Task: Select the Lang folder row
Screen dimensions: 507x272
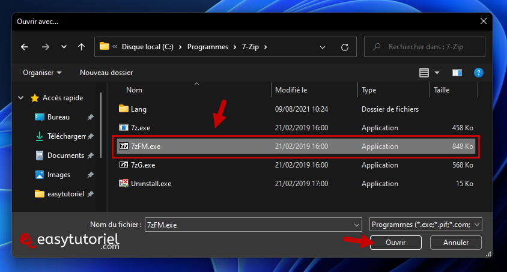Action: coord(296,109)
